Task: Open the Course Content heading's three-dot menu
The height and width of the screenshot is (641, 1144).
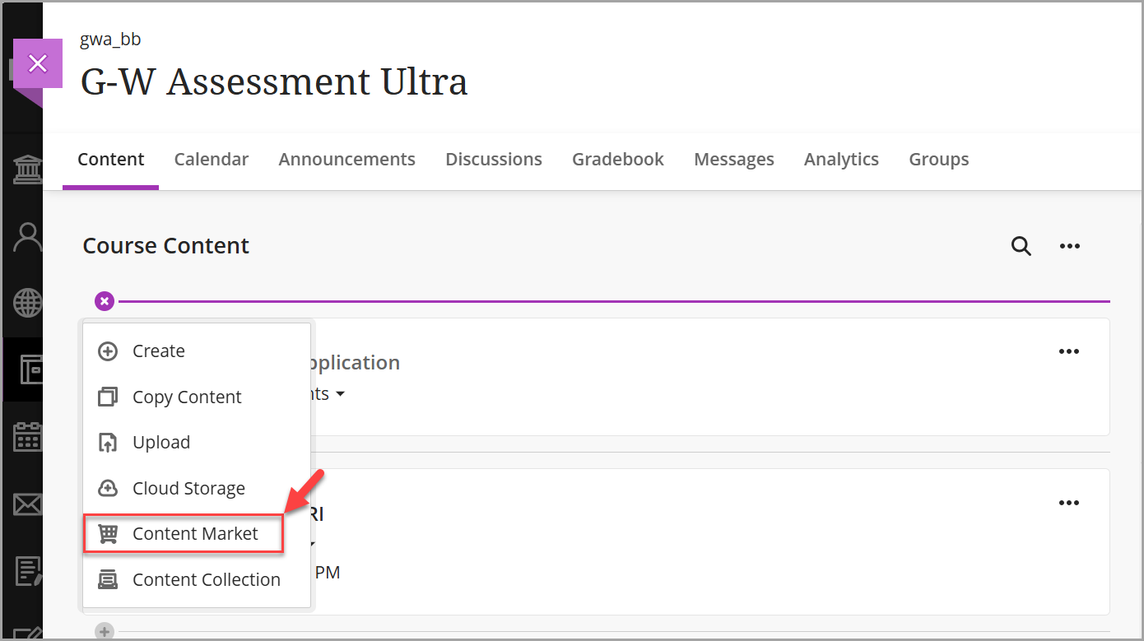Action: click(x=1069, y=246)
